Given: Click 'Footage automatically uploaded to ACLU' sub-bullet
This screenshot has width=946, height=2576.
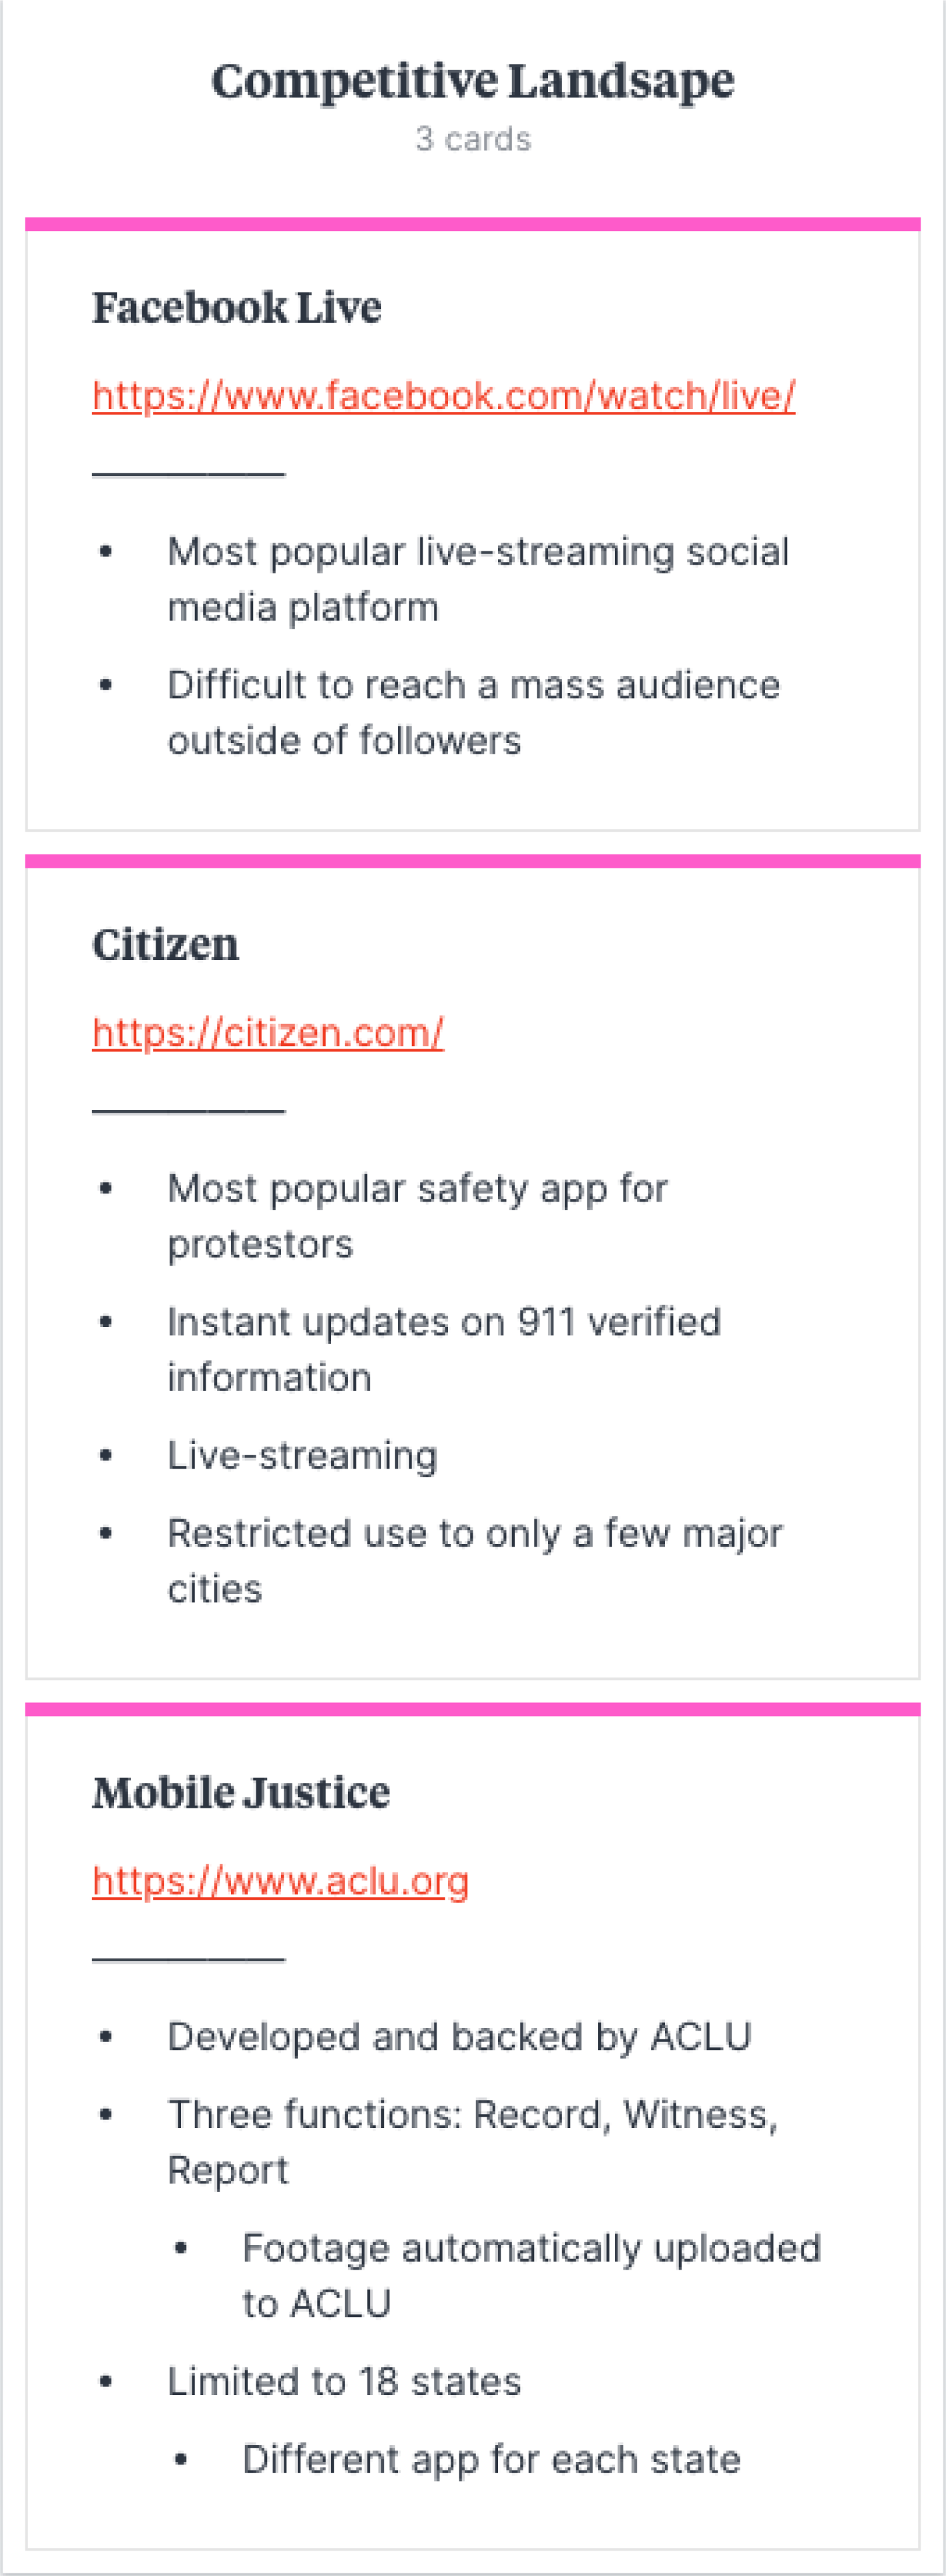Looking at the screenshot, I should pyautogui.click(x=531, y=2276).
